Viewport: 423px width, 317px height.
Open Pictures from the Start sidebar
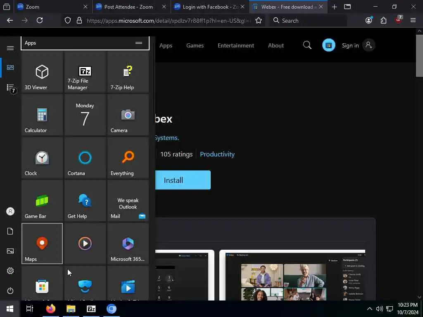point(10,251)
